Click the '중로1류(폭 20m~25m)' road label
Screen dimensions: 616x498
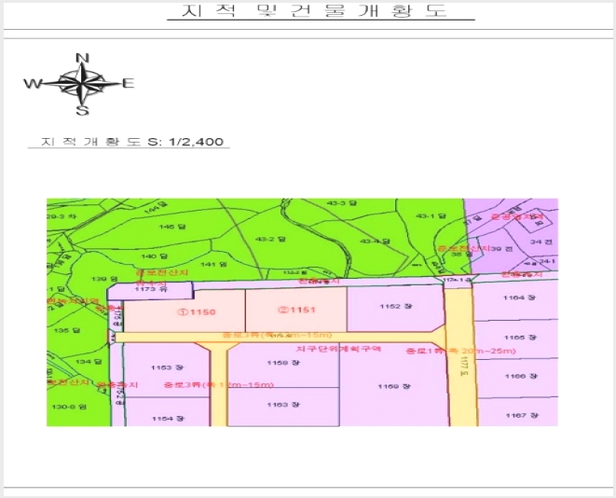pos(460,351)
